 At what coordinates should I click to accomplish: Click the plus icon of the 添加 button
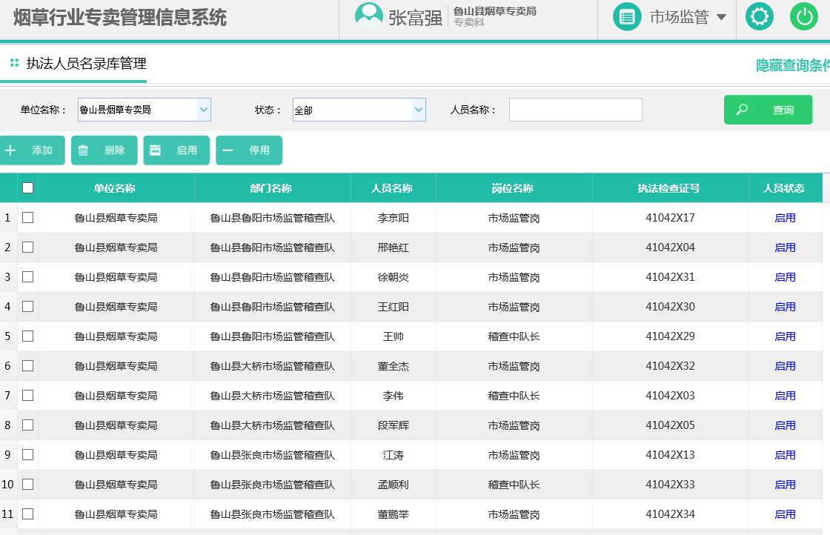click(x=10, y=150)
